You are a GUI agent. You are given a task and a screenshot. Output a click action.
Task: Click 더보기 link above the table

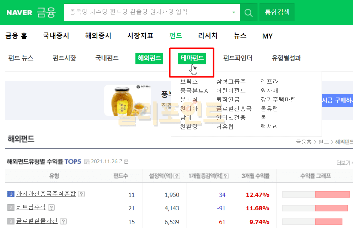[x=343, y=163]
